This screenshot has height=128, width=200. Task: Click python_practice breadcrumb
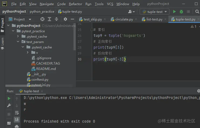[x=42, y=12]
